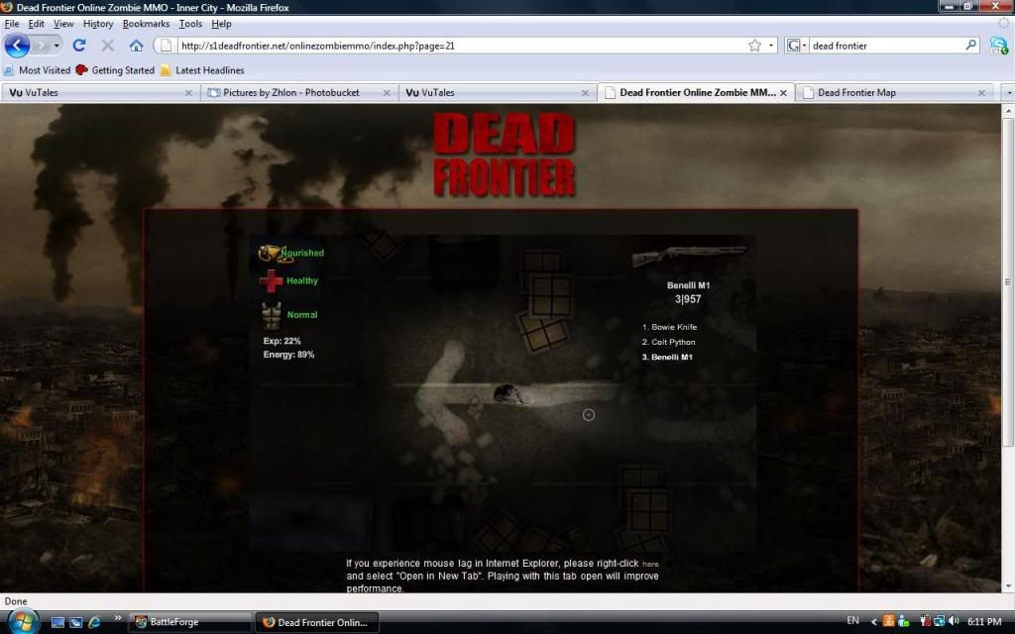Open the Tools menu
1015x634 pixels.
[x=190, y=24]
